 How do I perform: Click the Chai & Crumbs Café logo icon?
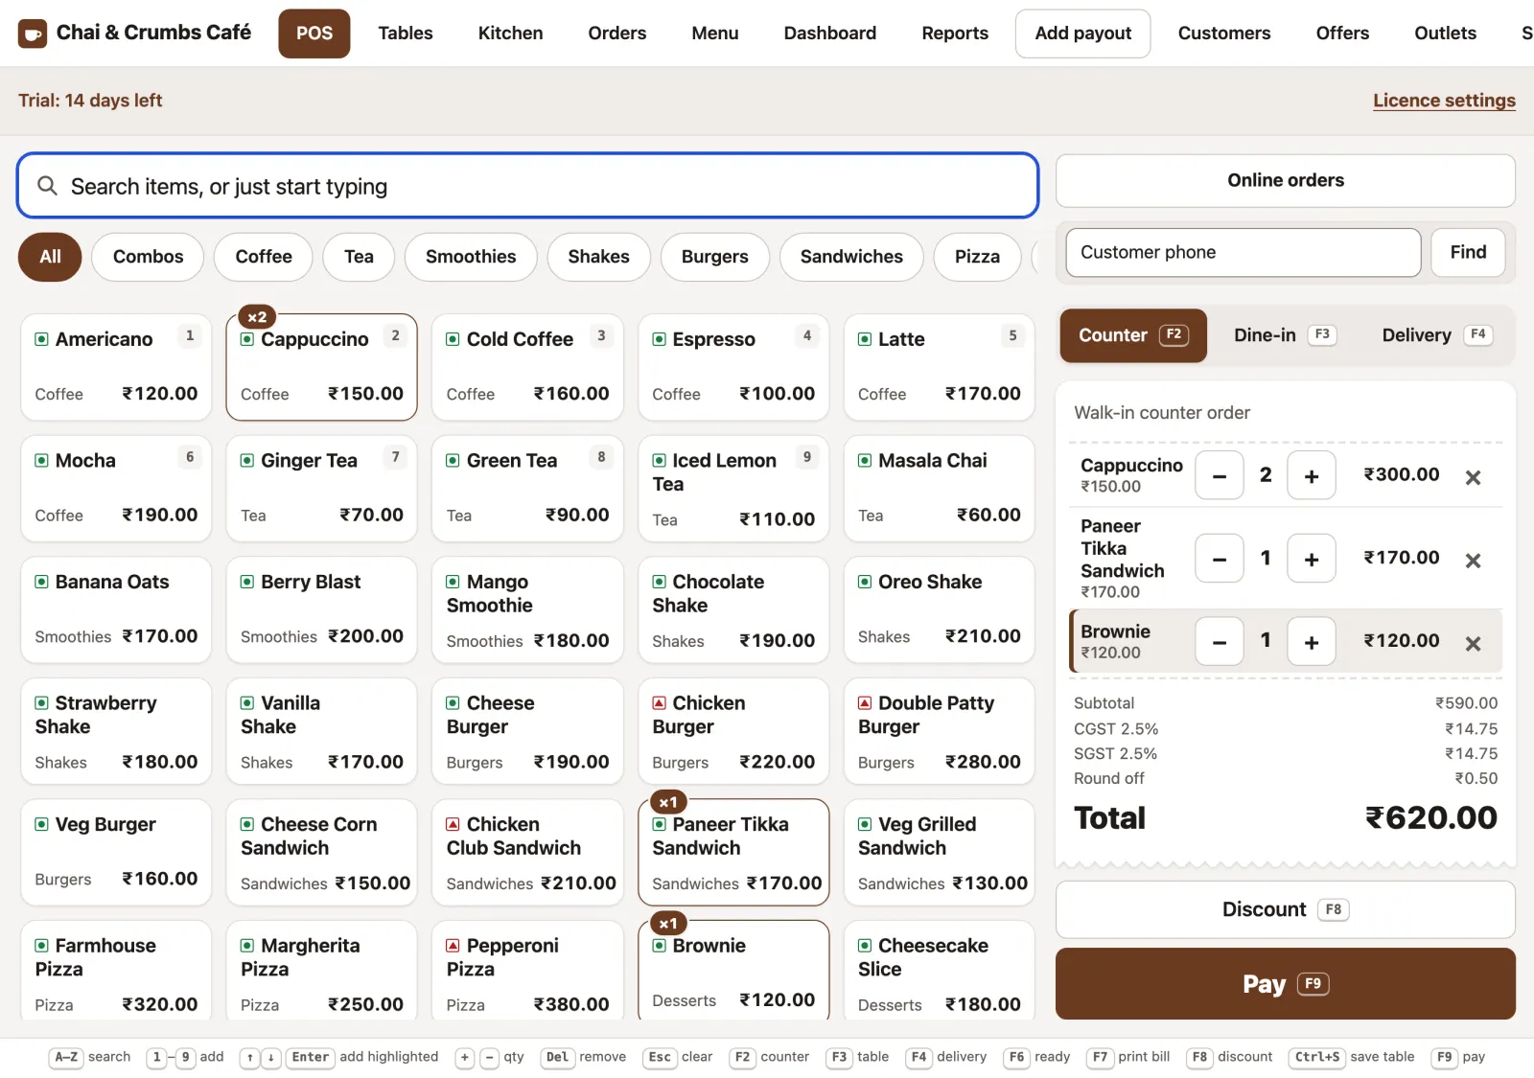pos(33,34)
